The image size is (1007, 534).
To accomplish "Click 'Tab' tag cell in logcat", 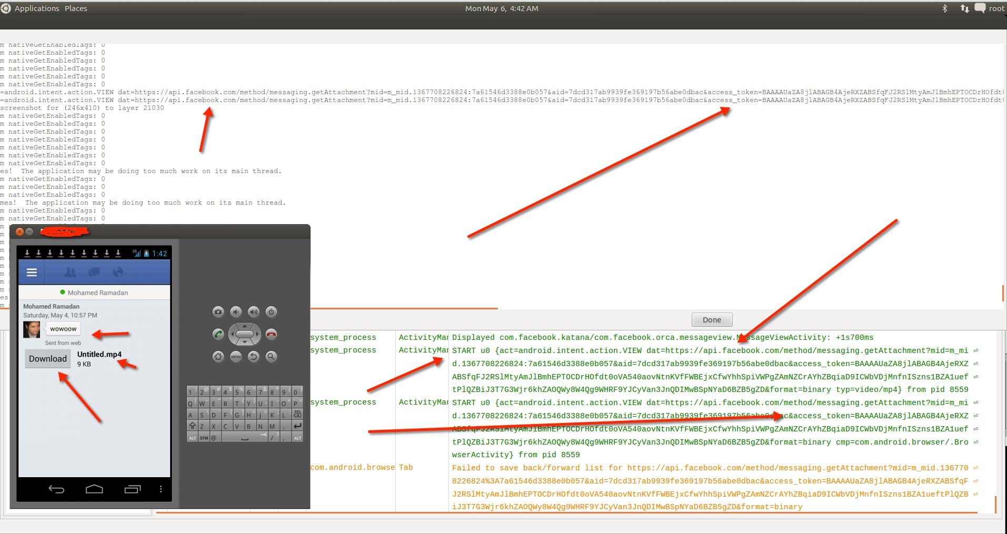I will [x=406, y=467].
